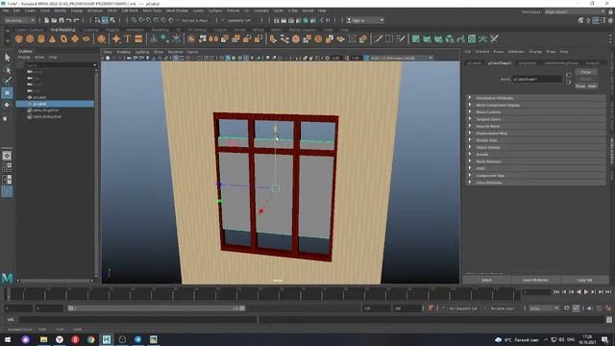Click the Redo icon in status line
The width and height of the screenshot is (615, 346).
77,20
